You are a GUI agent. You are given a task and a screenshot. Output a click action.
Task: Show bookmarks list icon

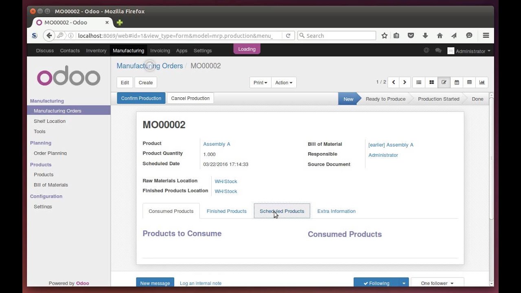[396, 35]
